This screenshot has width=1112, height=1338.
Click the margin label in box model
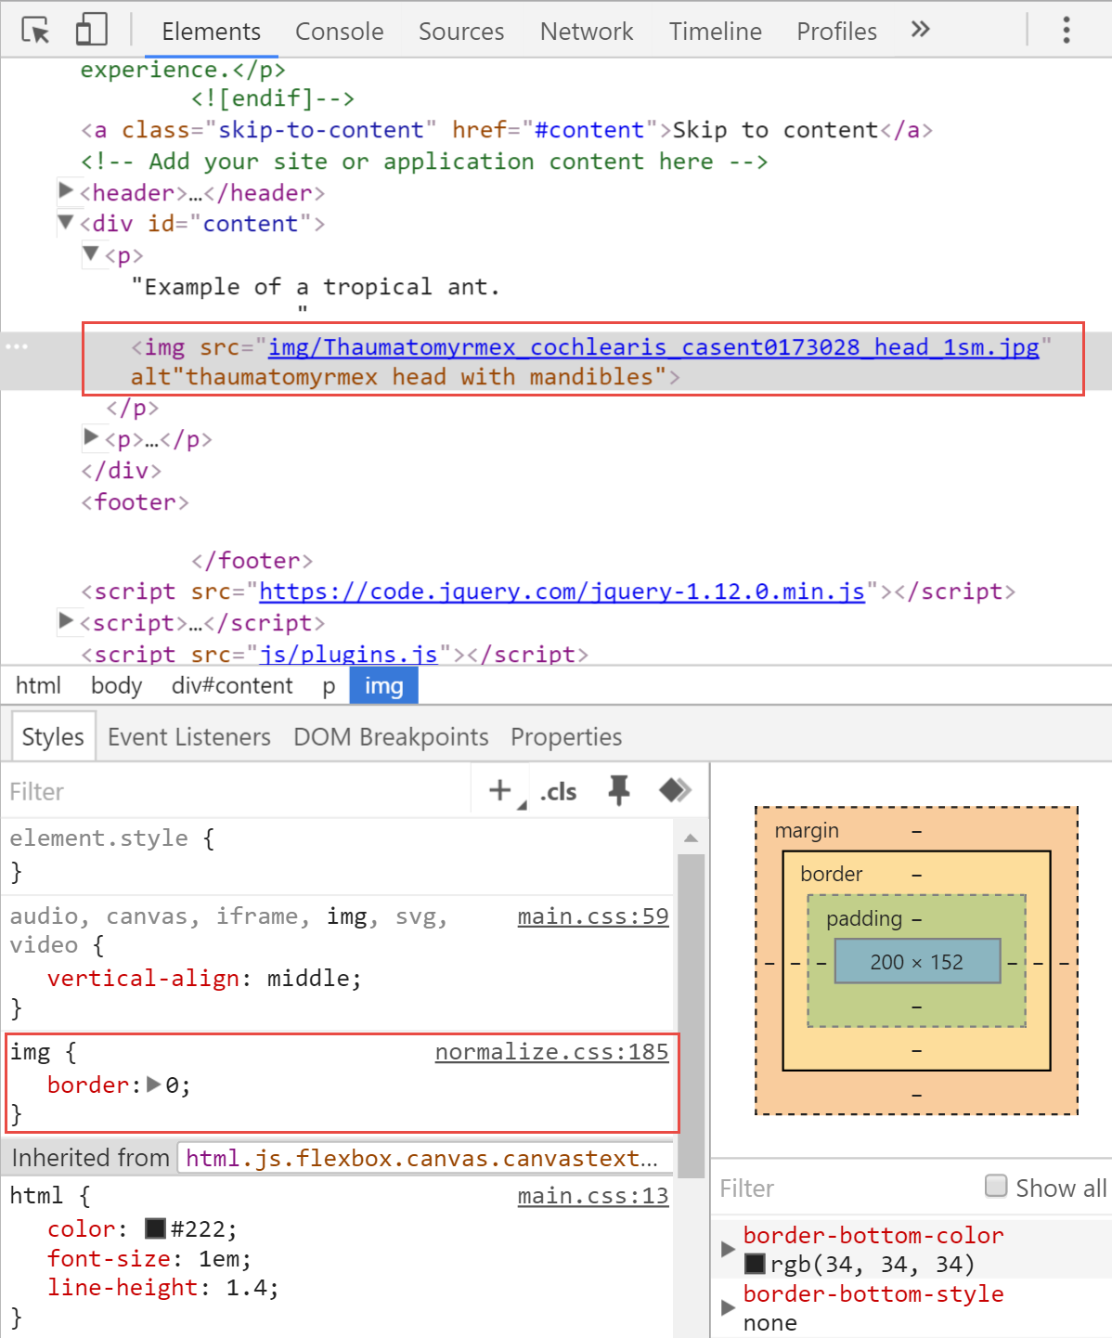[x=807, y=830]
